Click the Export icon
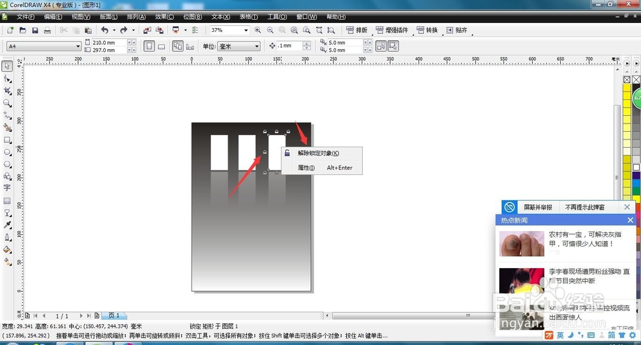This screenshot has height=345, width=641. pyautogui.click(x=160, y=30)
